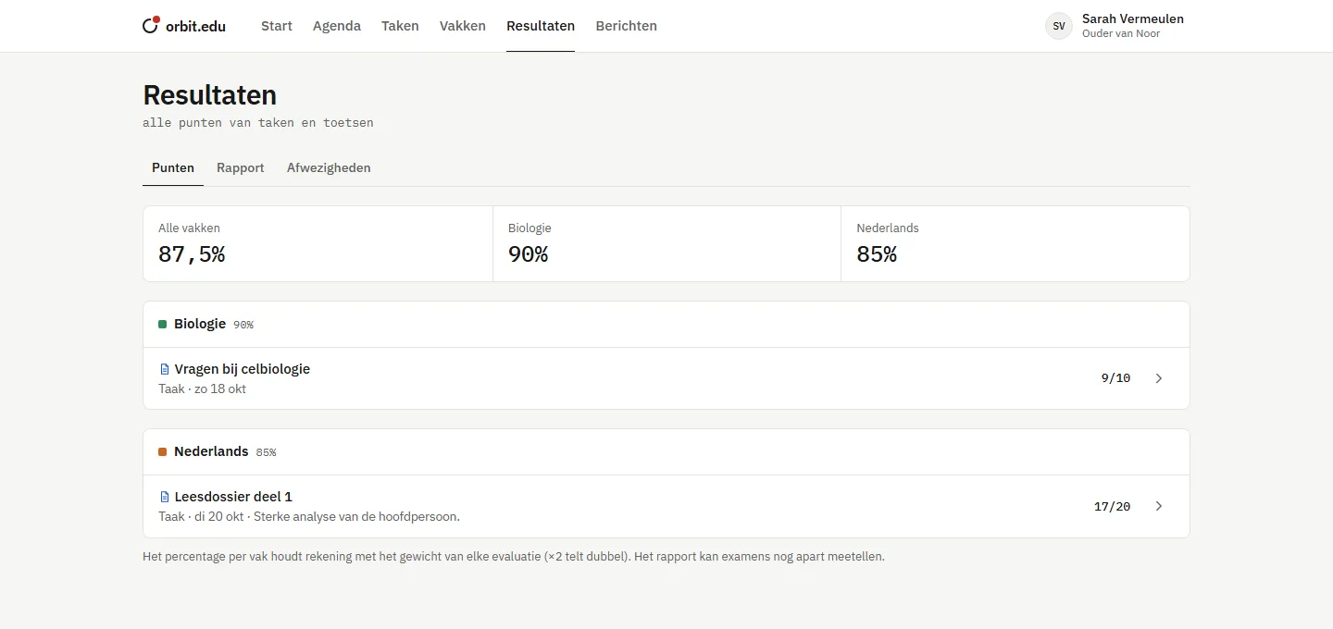Expand the Vragen bij celbiologie row chevron

1159,378
